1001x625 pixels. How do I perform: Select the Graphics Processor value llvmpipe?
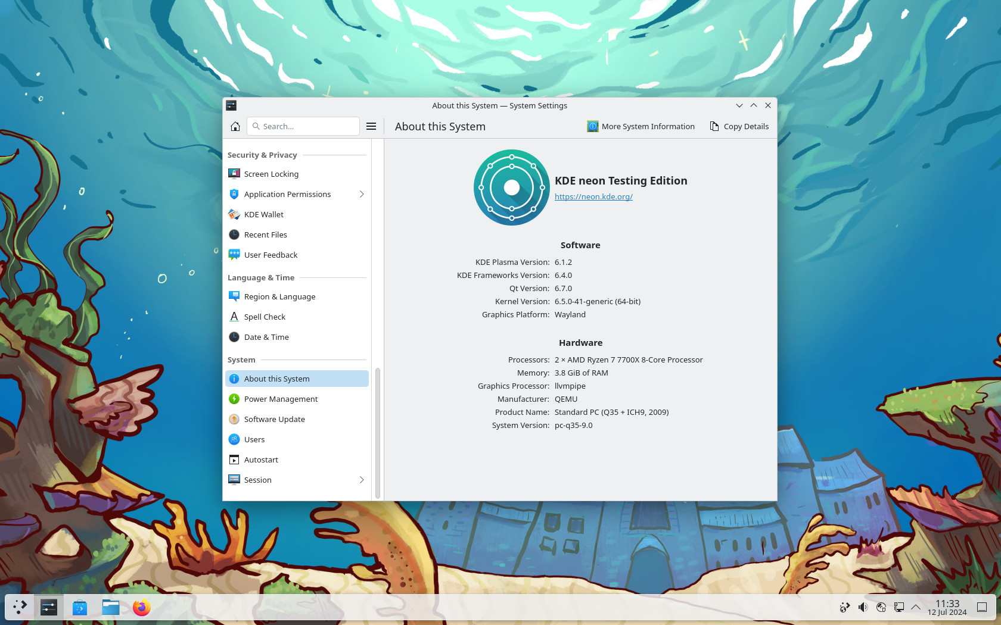(x=570, y=386)
